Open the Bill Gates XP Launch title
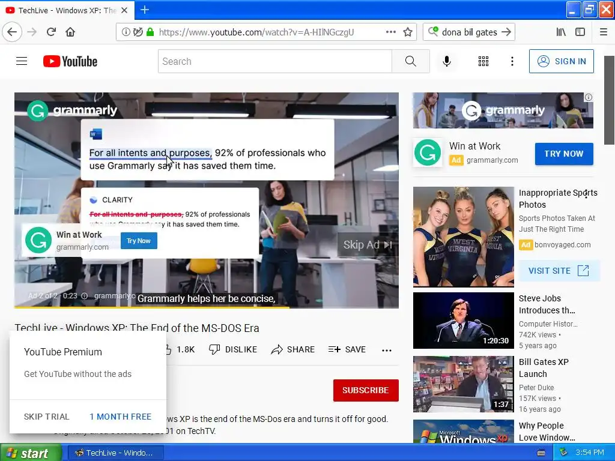The height and width of the screenshot is (461, 615). (544, 368)
